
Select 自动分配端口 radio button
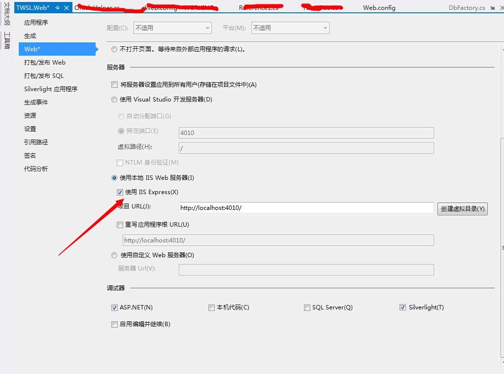click(121, 116)
